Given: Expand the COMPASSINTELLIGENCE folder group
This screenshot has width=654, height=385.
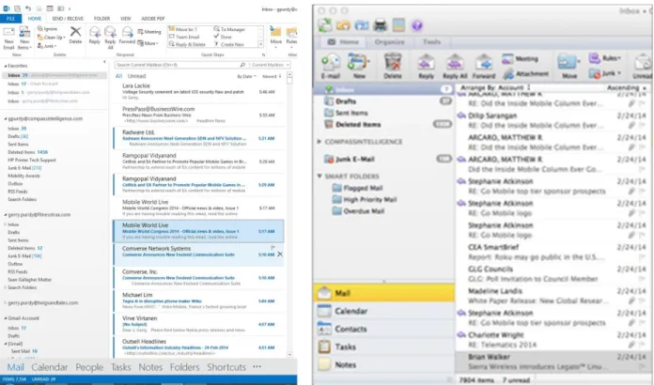Looking at the screenshot, I should pyautogui.click(x=319, y=142).
